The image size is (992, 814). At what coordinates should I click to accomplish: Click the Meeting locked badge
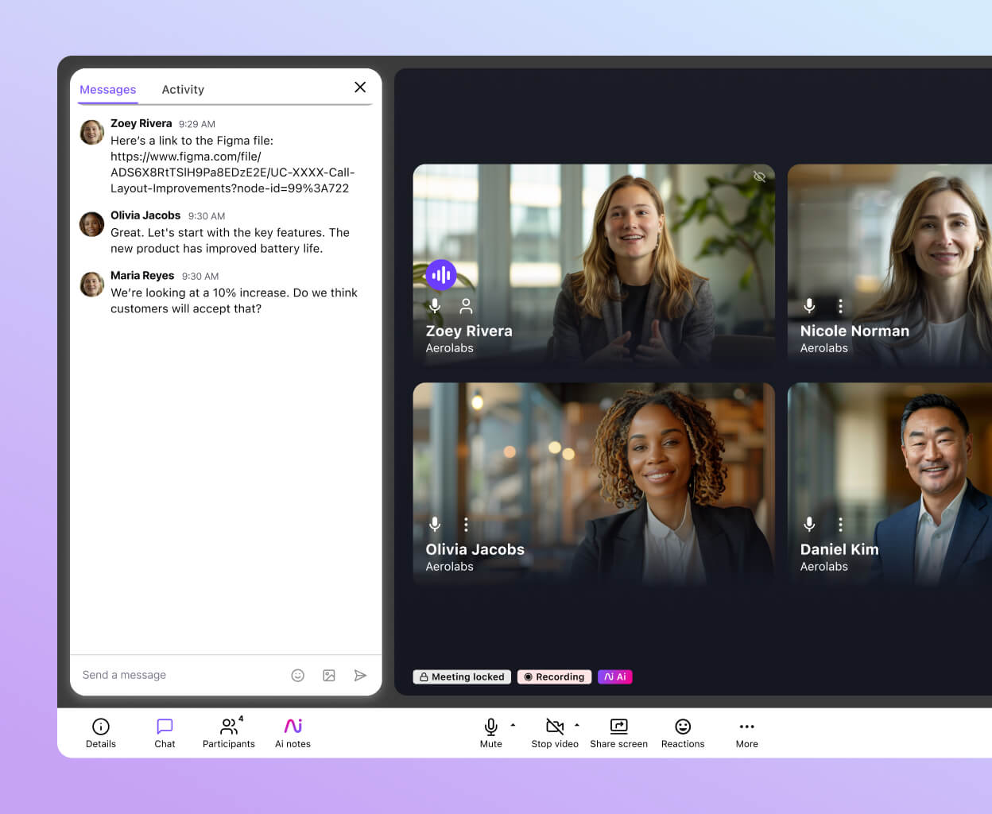462,676
